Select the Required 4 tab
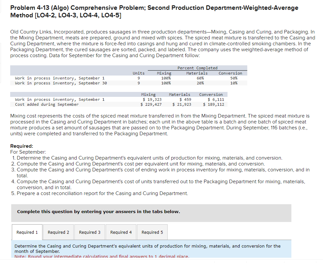This screenshot has height=263, width=323. [x=121, y=232]
